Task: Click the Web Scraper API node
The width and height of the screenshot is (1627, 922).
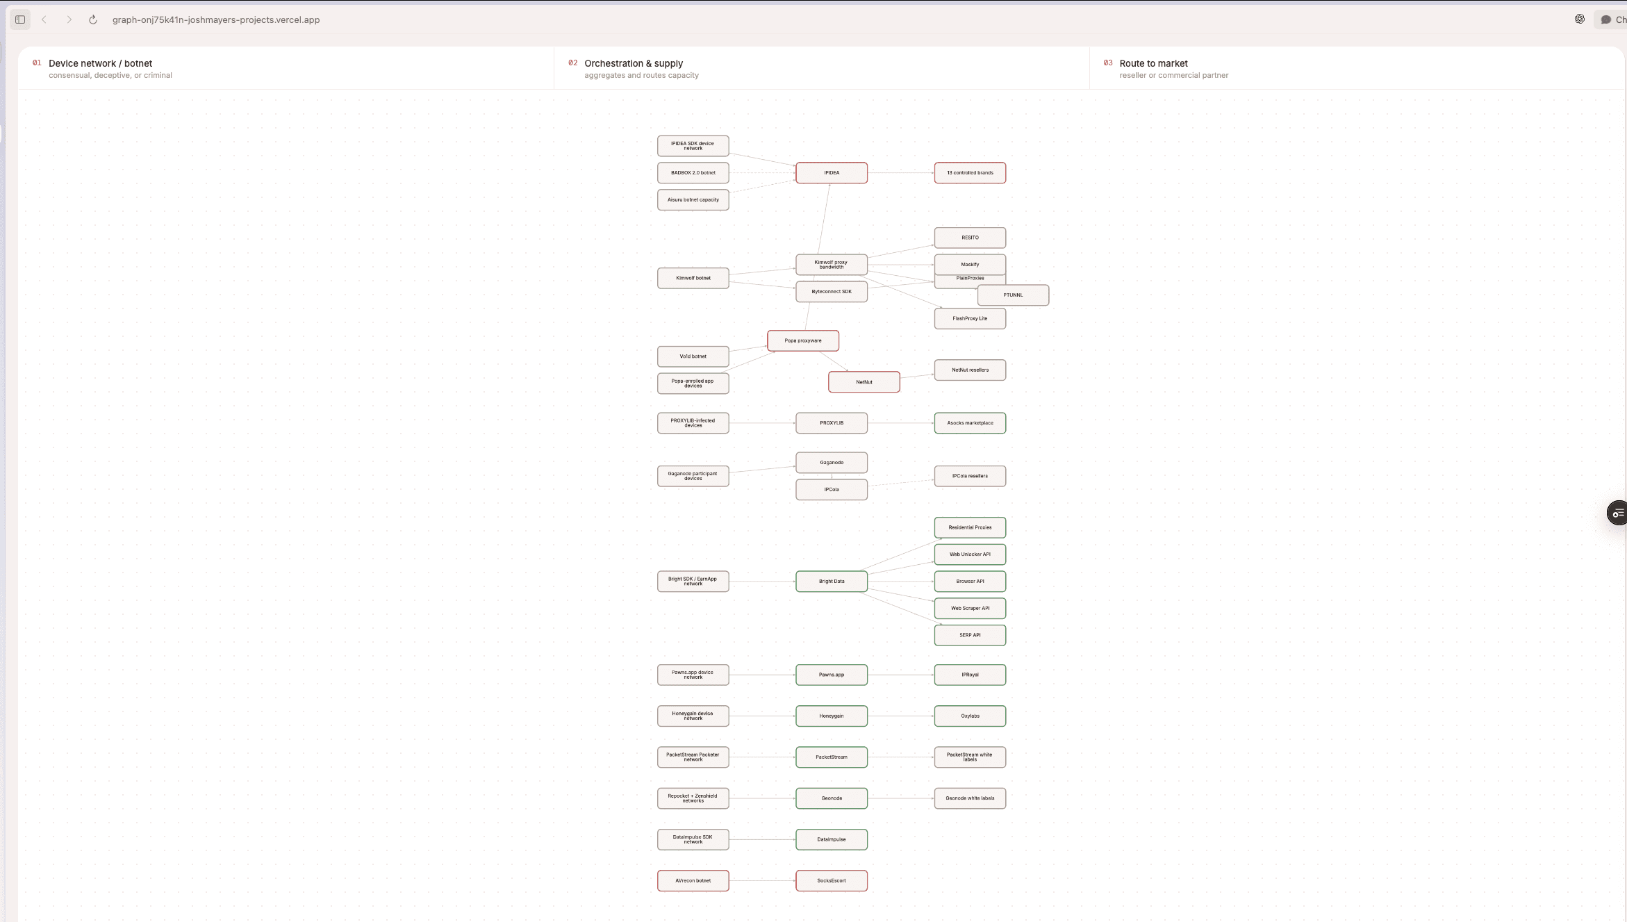Action: [970, 609]
